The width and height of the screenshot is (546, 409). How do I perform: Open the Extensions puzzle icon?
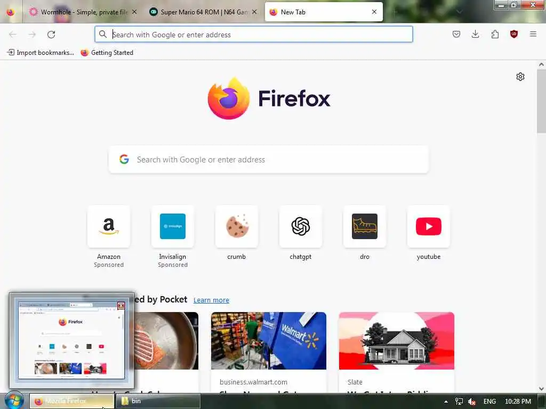[495, 34]
